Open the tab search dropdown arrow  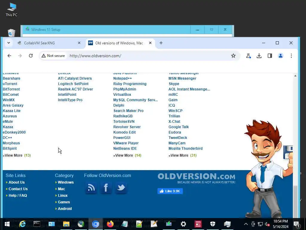9,43
